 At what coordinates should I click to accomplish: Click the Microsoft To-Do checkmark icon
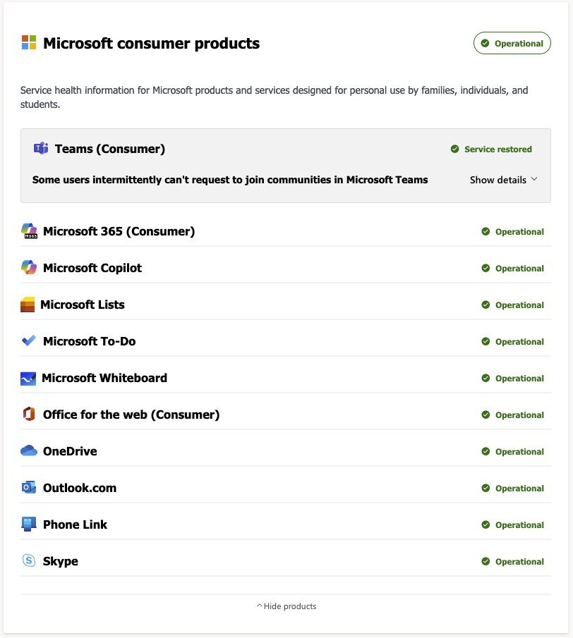tap(28, 341)
